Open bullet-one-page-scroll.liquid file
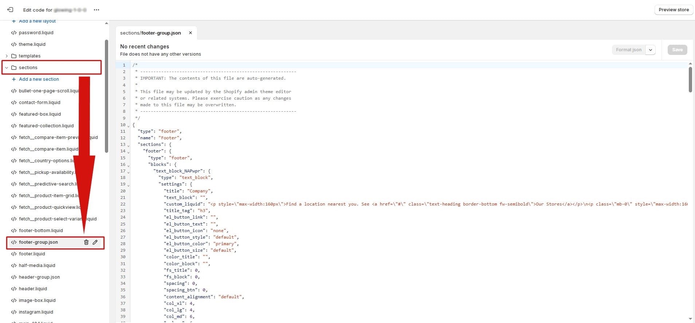695x323 pixels. (x=49, y=91)
